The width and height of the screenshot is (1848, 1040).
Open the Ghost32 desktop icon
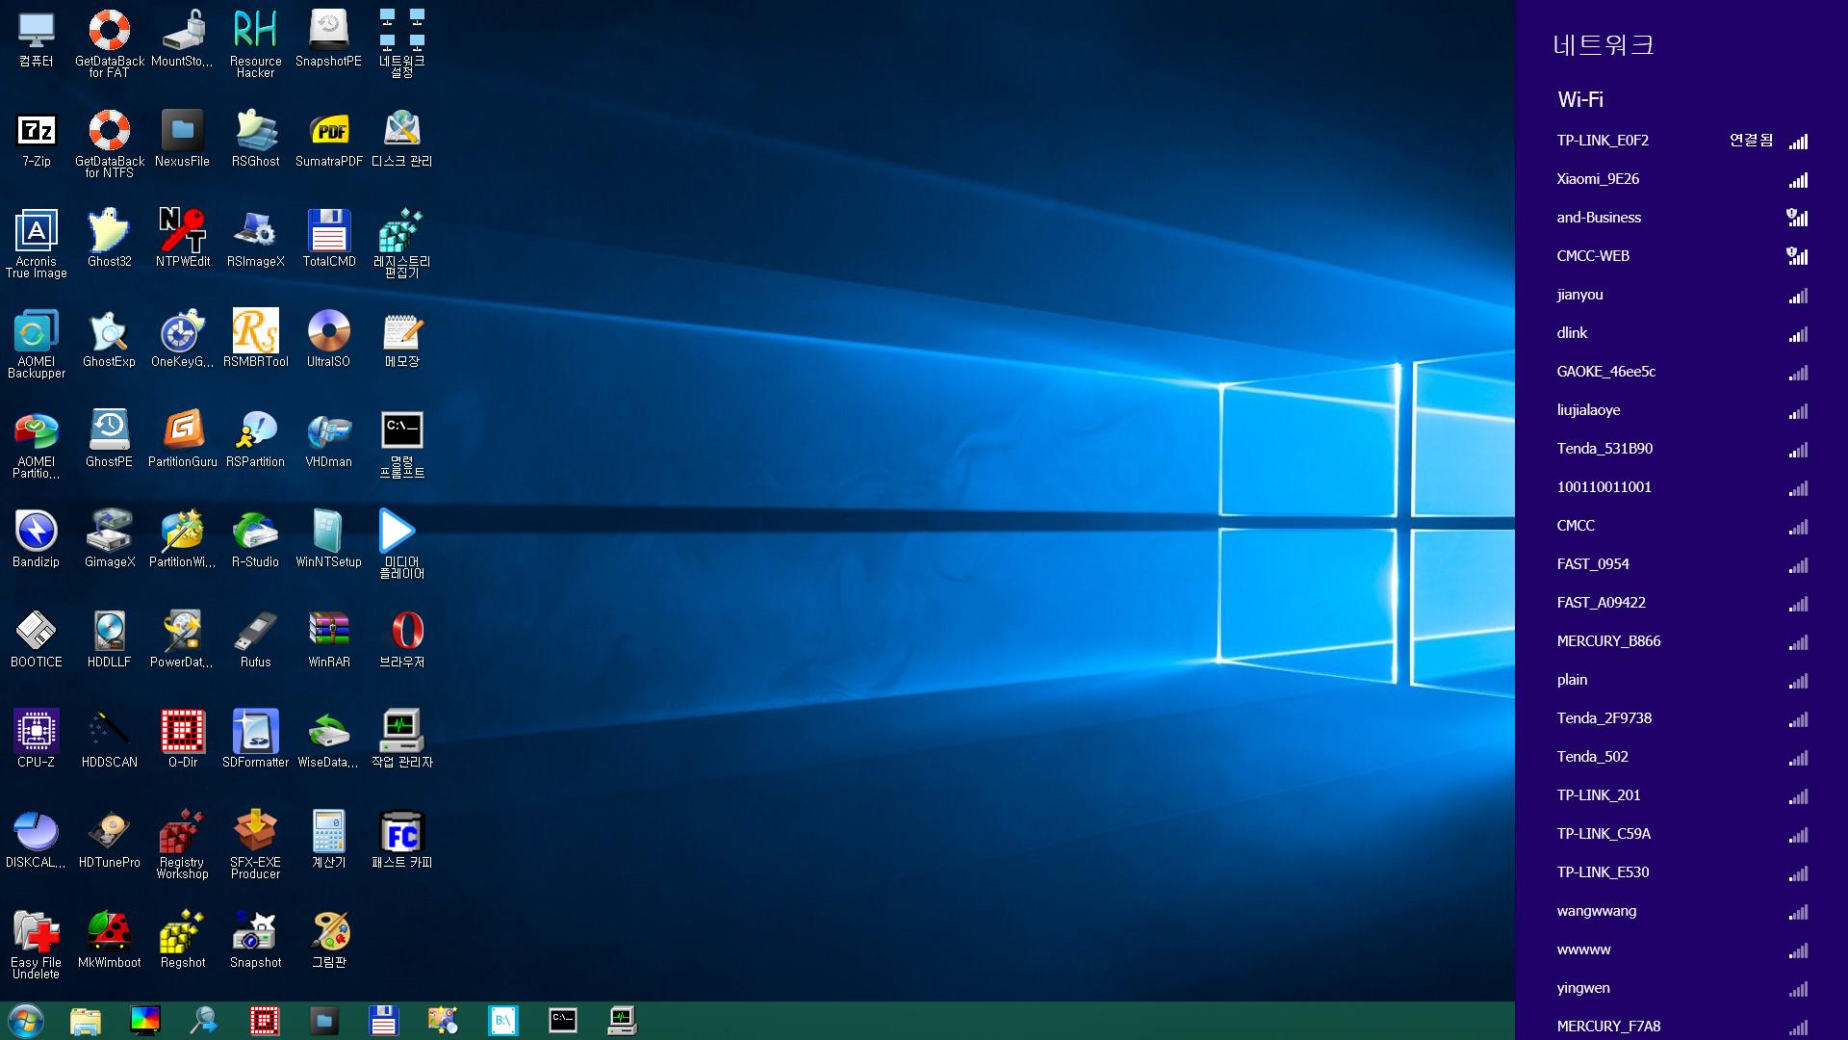coord(110,239)
